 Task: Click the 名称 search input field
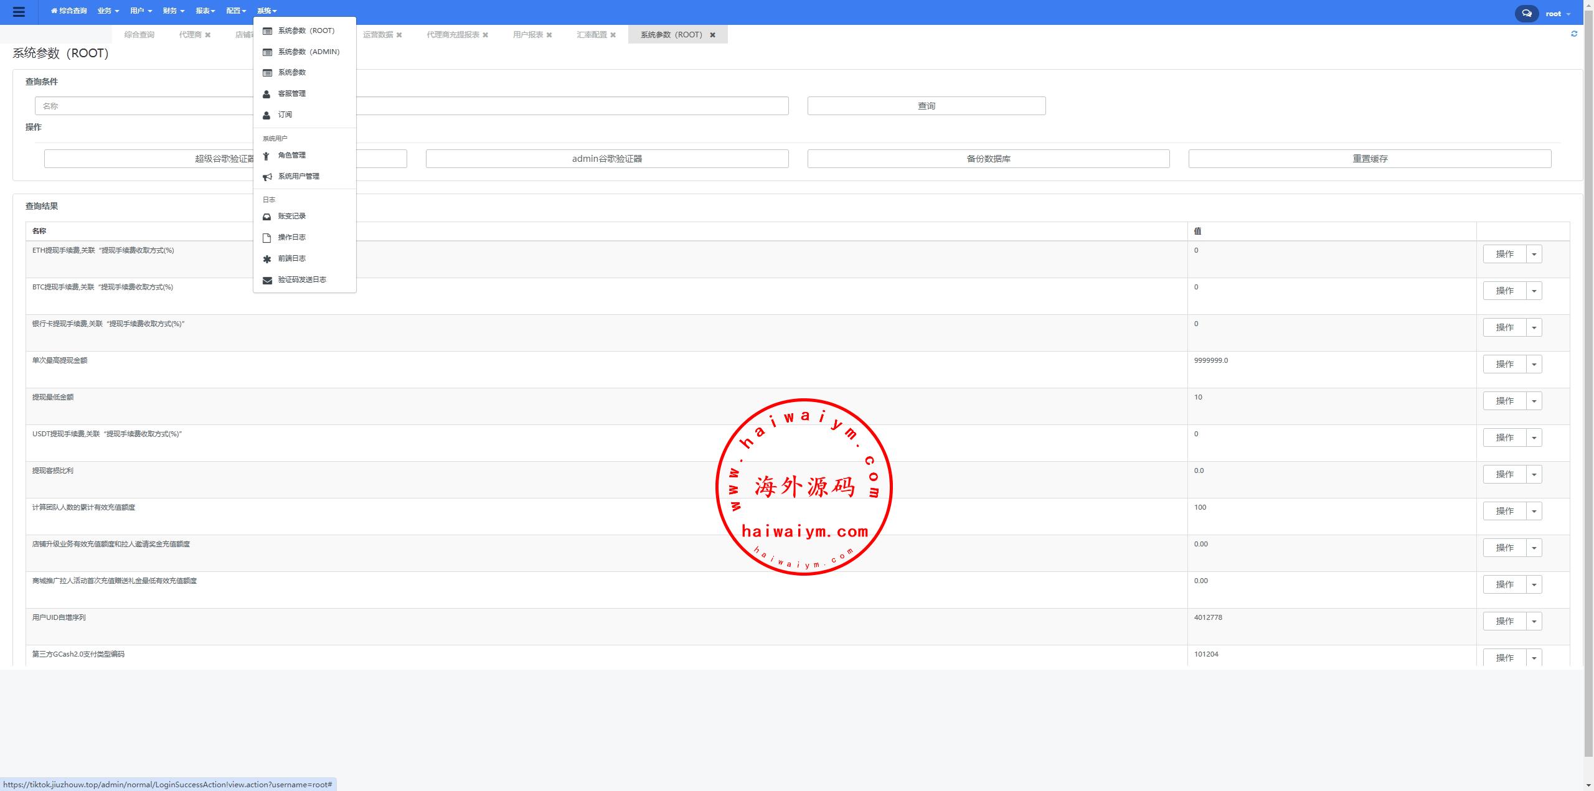point(143,106)
